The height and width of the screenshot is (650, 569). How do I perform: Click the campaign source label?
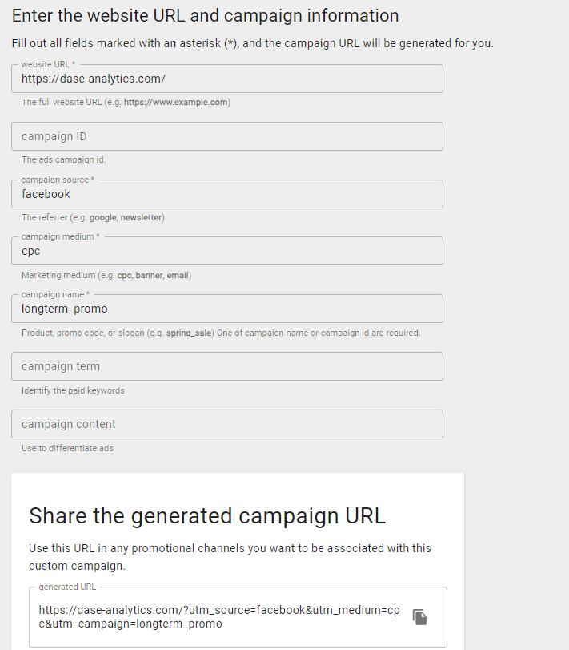58,180
